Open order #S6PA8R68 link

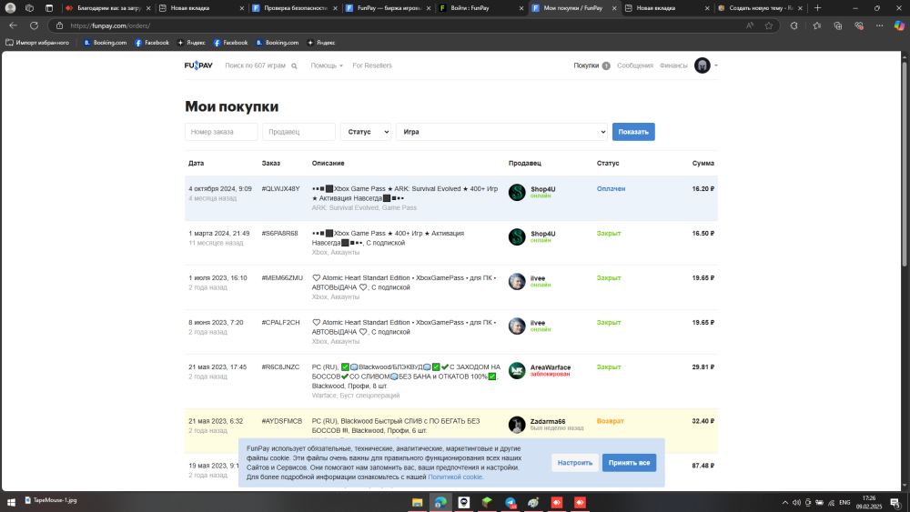point(279,233)
